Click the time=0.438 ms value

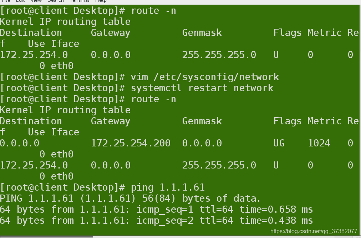tap(276, 221)
